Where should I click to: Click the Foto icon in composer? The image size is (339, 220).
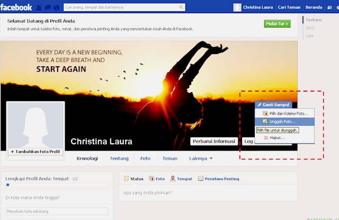[151, 179]
